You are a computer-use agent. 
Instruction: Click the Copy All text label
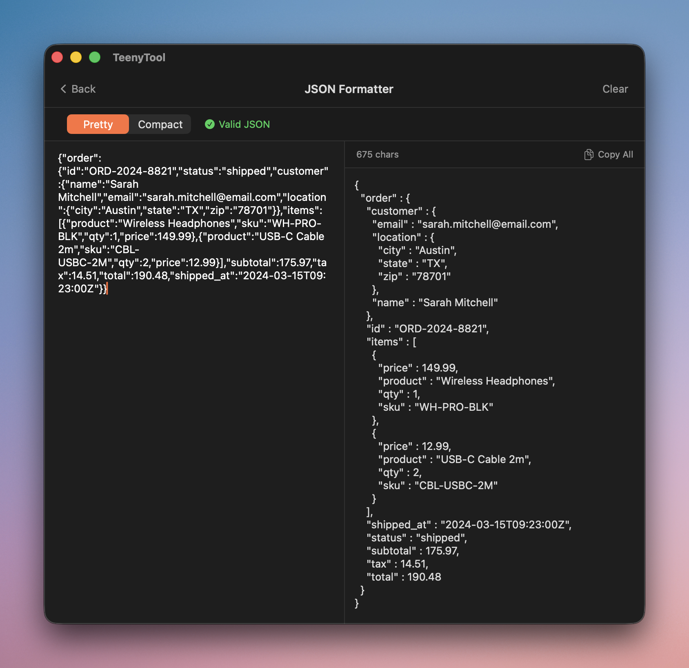pyautogui.click(x=615, y=154)
